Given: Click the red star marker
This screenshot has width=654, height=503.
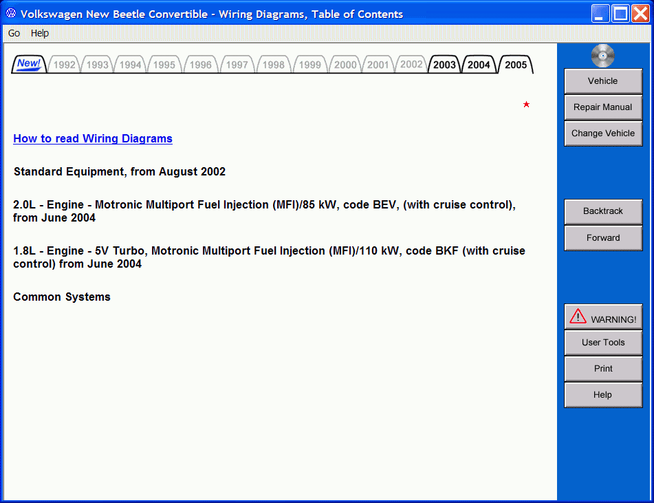Looking at the screenshot, I should (526, 105).
